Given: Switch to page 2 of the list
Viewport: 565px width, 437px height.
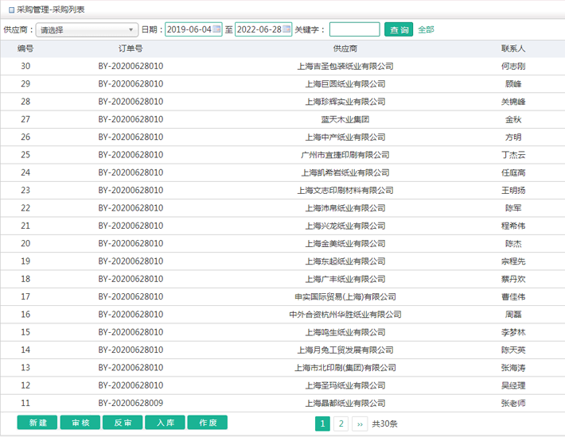Looking at the screenshot, I should [341, 423].
